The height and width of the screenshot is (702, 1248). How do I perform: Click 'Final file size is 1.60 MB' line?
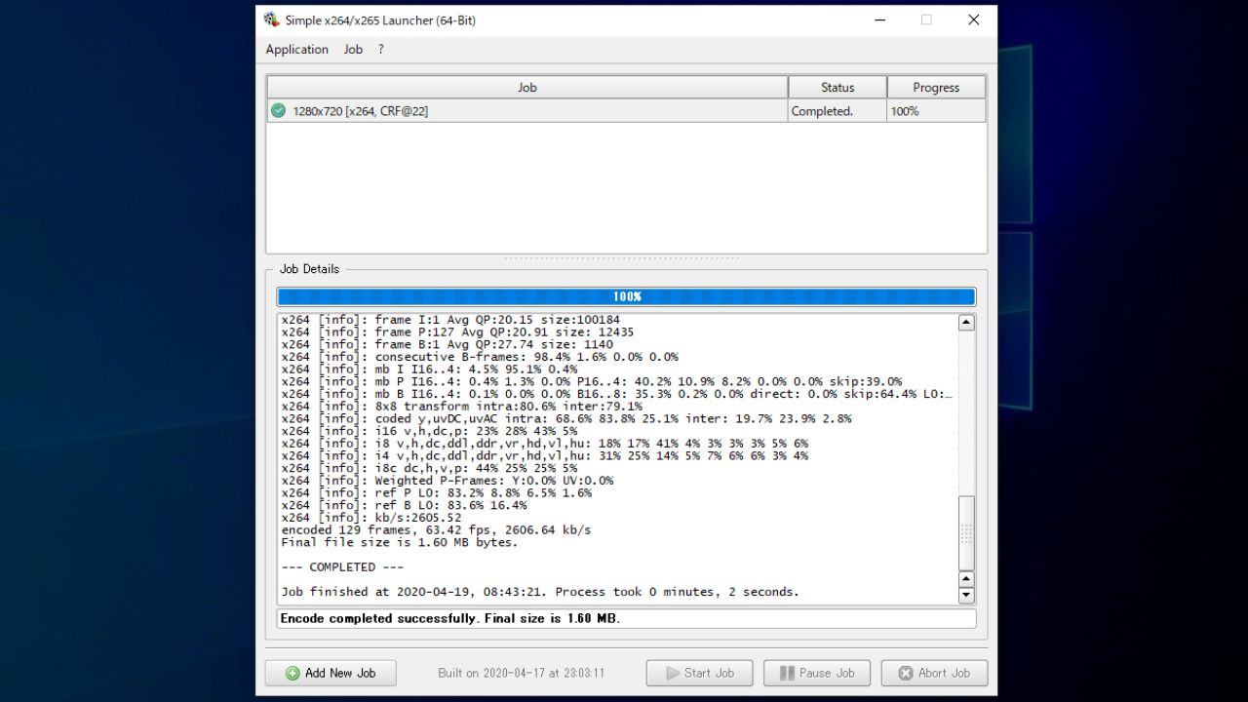click(x=400, y=542)
